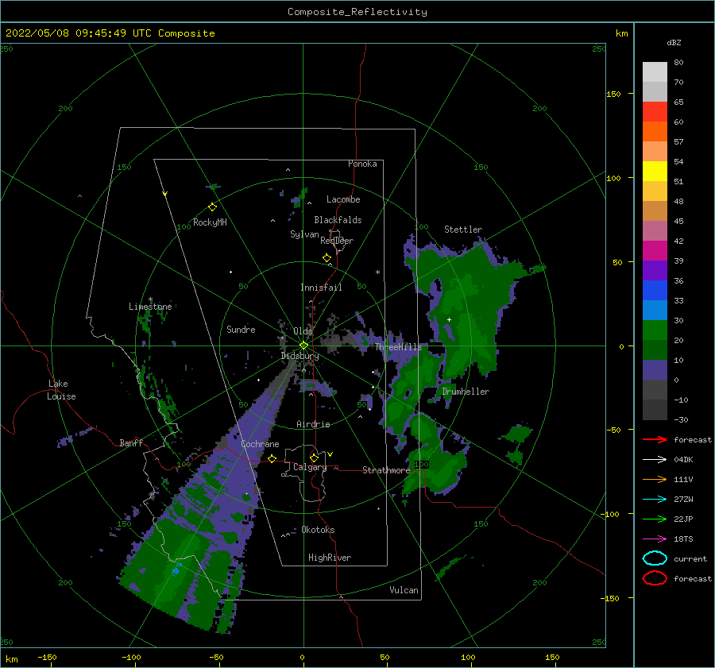Click the 2022/05/08 09:45:49 UTC timestamp
The width and height of the screenshot is (715, 668).
[110, 33]
